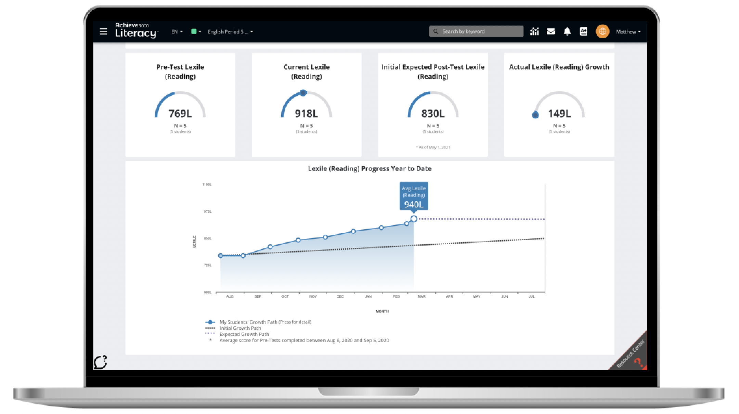This screenshot has height=414, width=739.
Task: Click the Actual Lexile Growth gauge dot
Action: tap(535, 115)
